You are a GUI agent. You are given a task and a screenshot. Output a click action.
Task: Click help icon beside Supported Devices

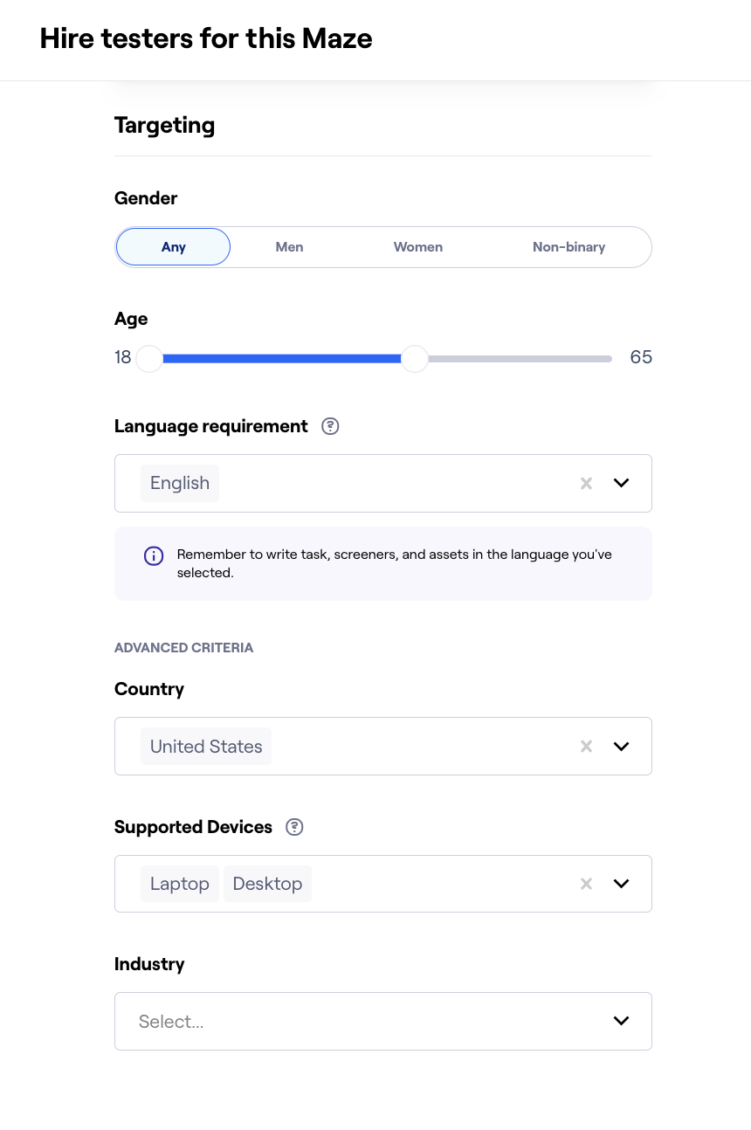click(x=295, y=827)
